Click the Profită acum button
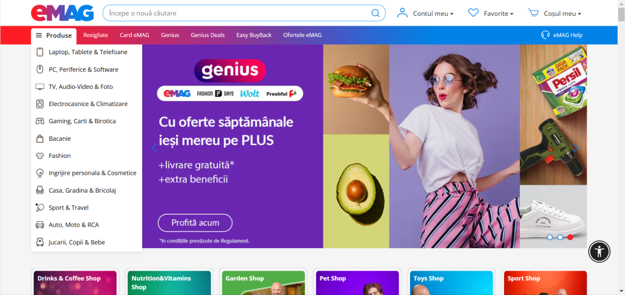This screenshot has width=625, height=295. pyautogui.click(x=195, y=223)
